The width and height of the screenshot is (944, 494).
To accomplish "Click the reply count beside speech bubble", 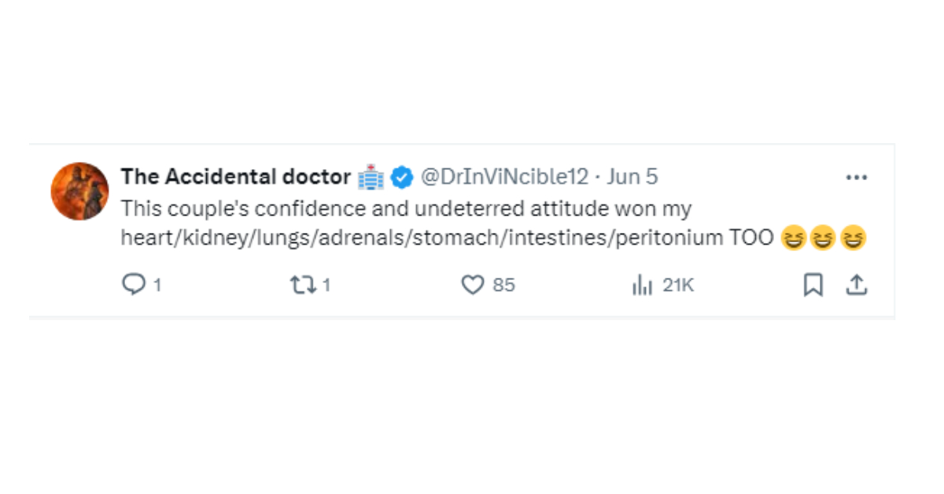I will point(157,285).
